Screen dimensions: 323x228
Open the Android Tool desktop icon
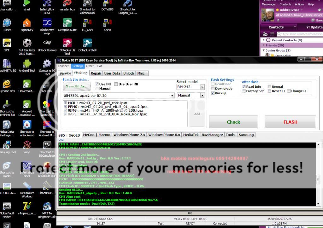click(x=27, y=66)
